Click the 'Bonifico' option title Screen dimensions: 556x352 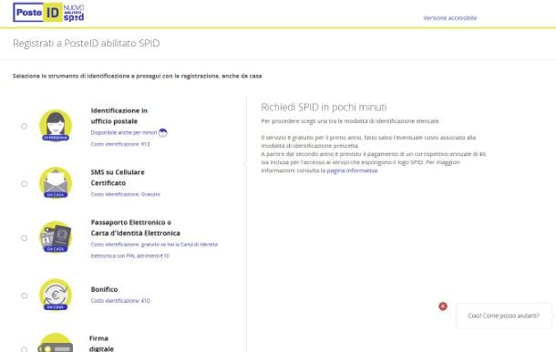click(104, 290)
